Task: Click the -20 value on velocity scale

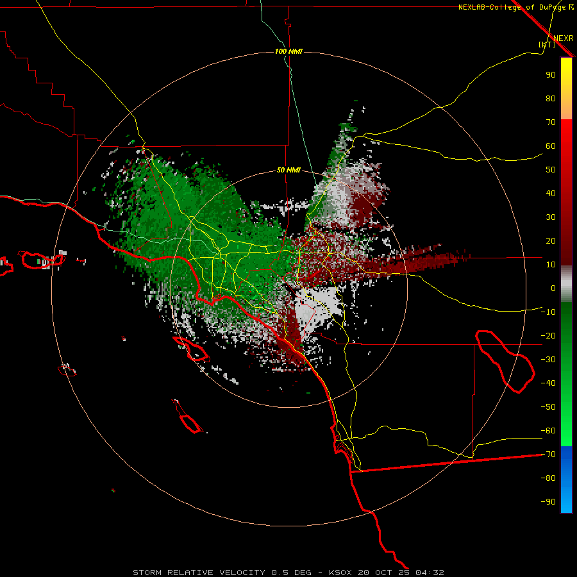Action: (548, 335)
